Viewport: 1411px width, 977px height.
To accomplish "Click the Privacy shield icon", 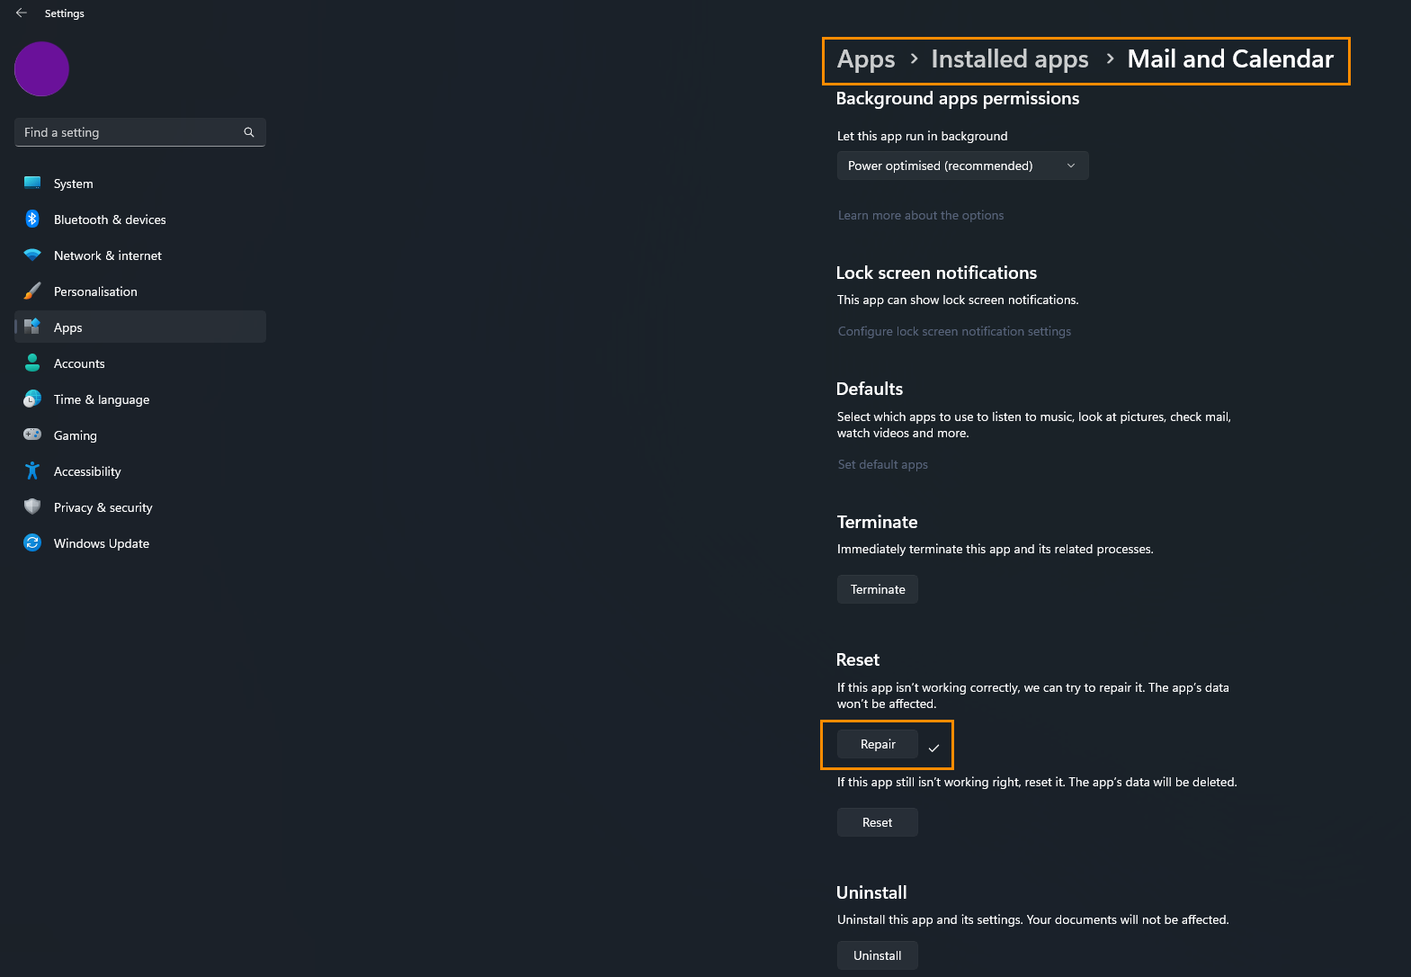I will point(32,506).
